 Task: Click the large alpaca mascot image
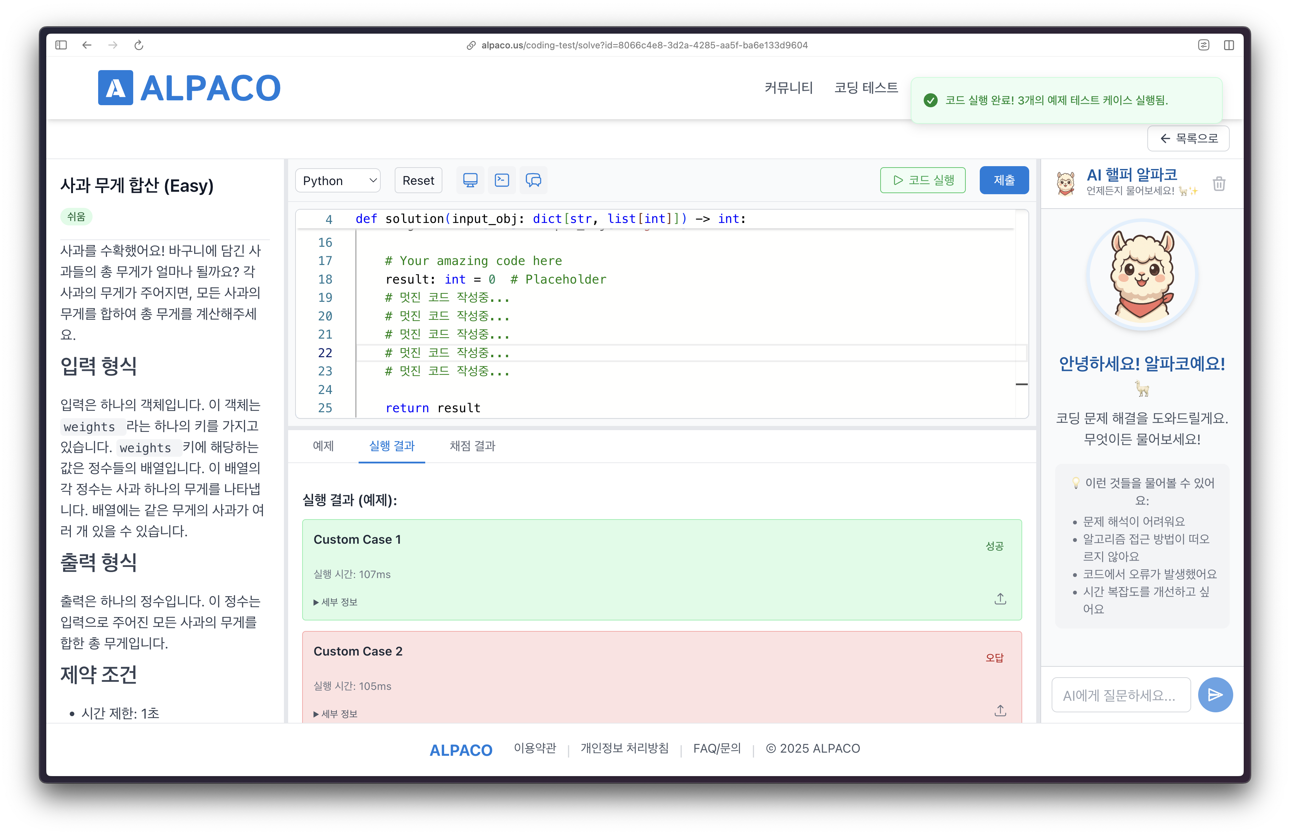(x=1141, y=274)
